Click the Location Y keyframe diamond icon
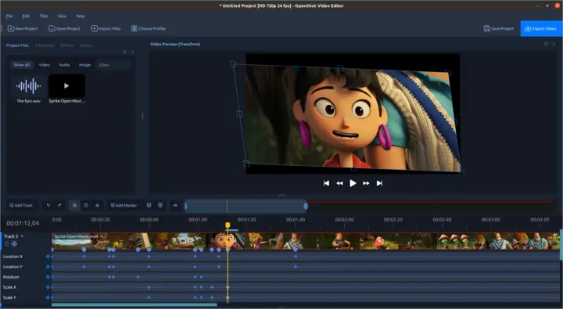 [x=48, y=267]
